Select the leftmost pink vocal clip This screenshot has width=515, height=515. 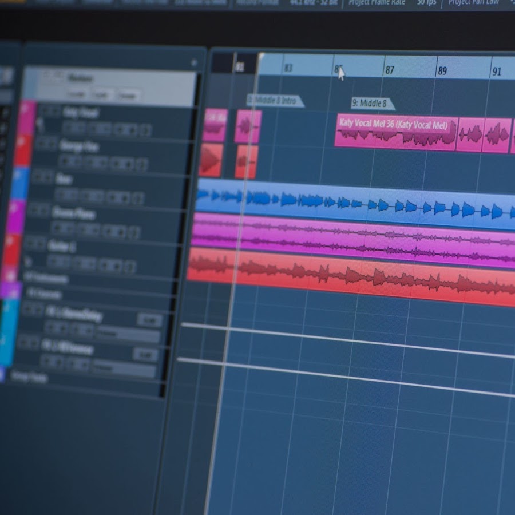coord(215,125)
